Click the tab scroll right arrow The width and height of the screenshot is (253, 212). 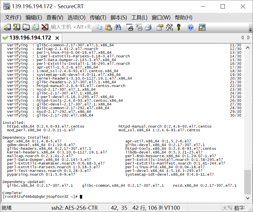point(248,38)
